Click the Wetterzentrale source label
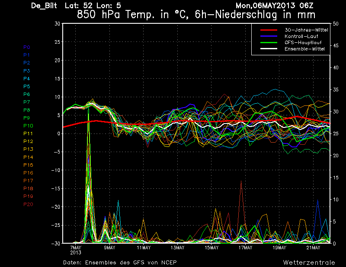Viewport: 346px width, 267px height. coord(309,263)
